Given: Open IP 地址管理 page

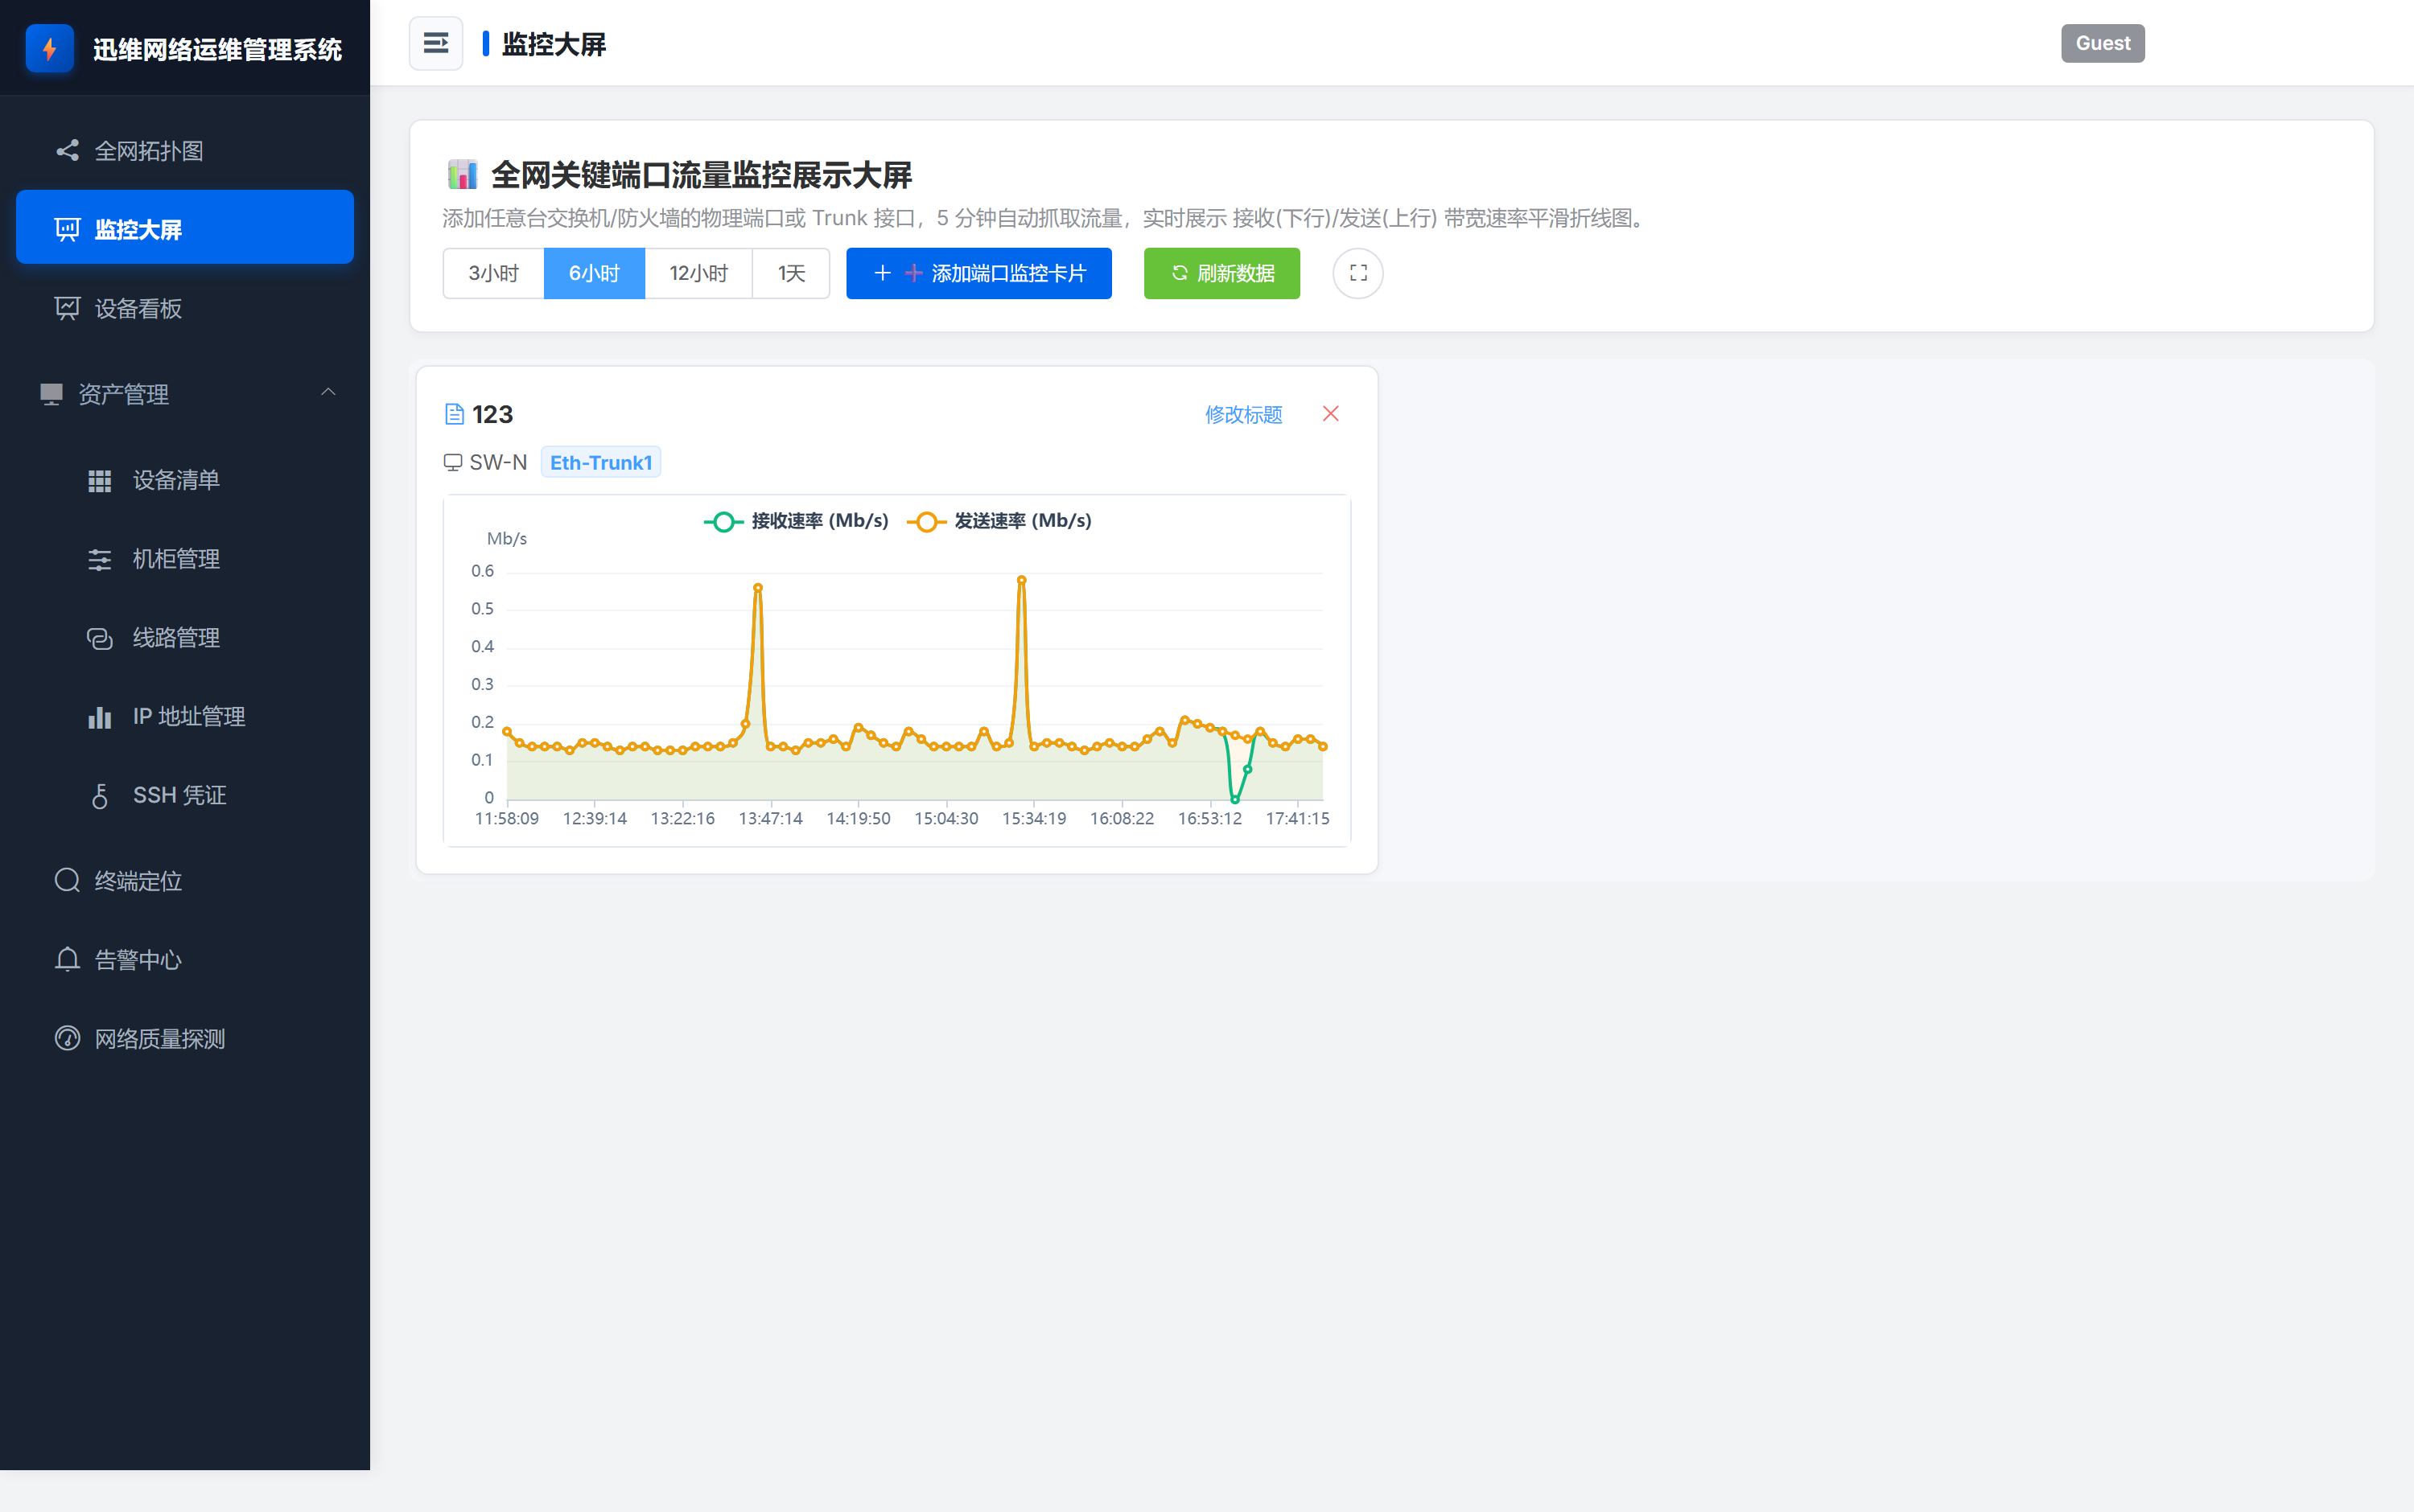Looking at the screenshot, I should coord(185,716).
